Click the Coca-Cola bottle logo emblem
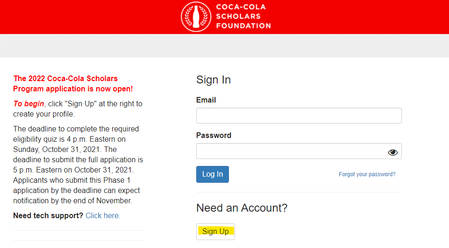The width and height of the screenshot is (449, 248). coord(196,17)
